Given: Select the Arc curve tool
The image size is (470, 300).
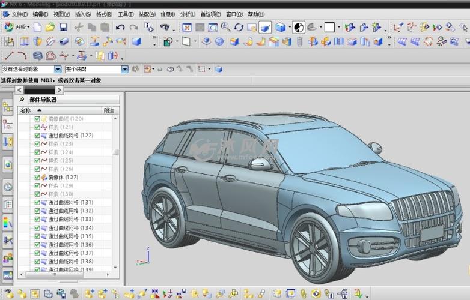Looking at the screenshot, I should click(x=22, y=55).
